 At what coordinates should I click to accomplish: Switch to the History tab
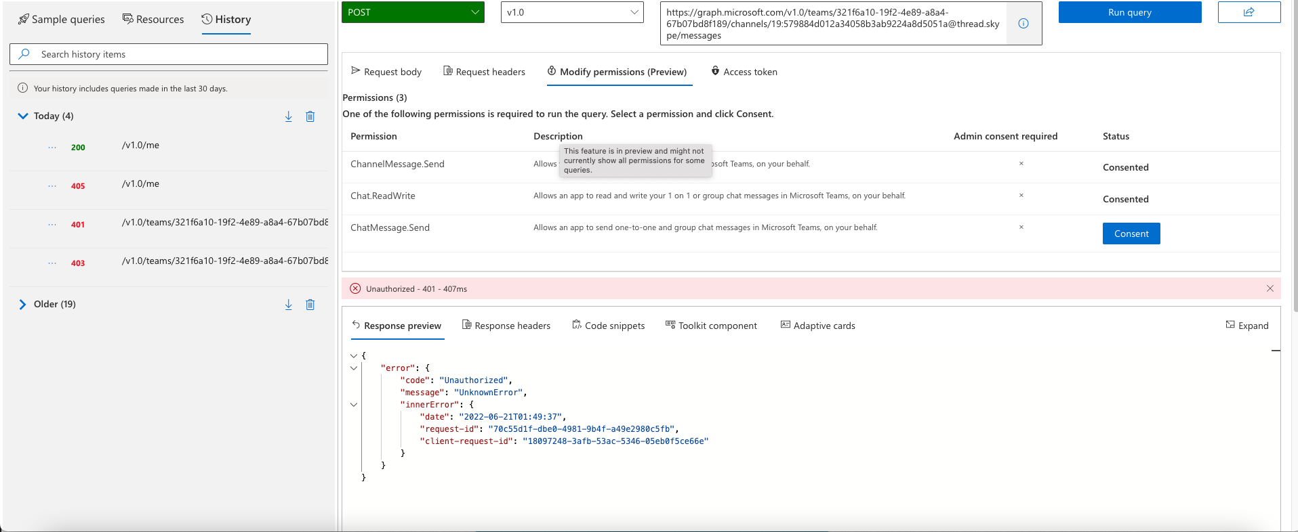pos(226,20)
